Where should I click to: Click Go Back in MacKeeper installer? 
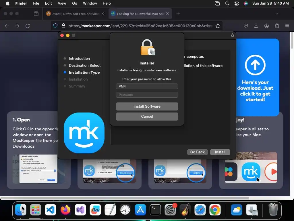[x=198, y=152]
